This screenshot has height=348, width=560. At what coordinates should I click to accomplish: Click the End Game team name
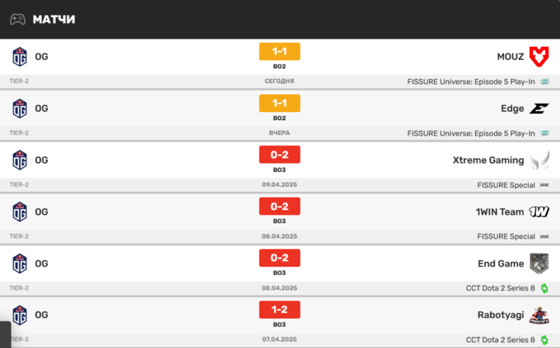(501, 263)
